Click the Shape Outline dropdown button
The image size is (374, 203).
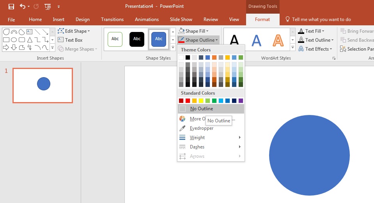coord(198,40)
